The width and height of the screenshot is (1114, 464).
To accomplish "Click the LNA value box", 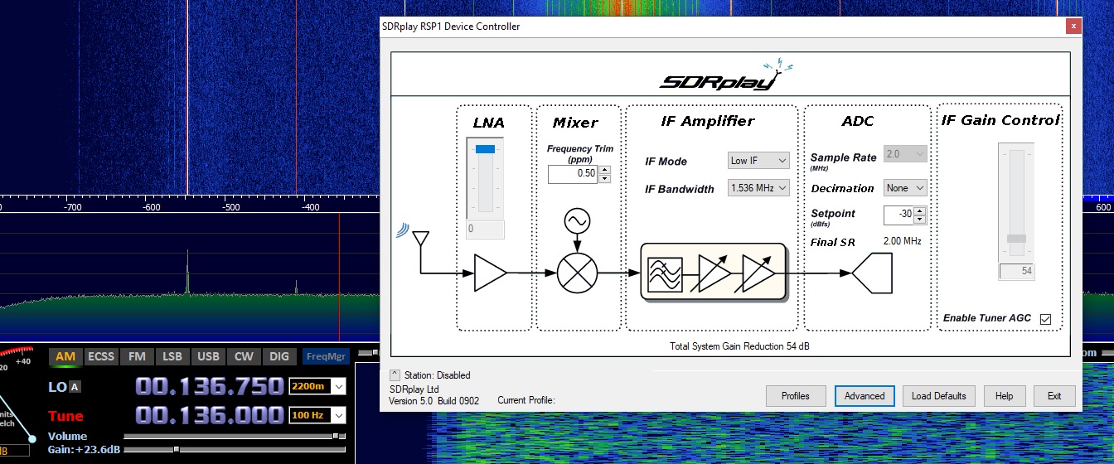I will (486, 229).
